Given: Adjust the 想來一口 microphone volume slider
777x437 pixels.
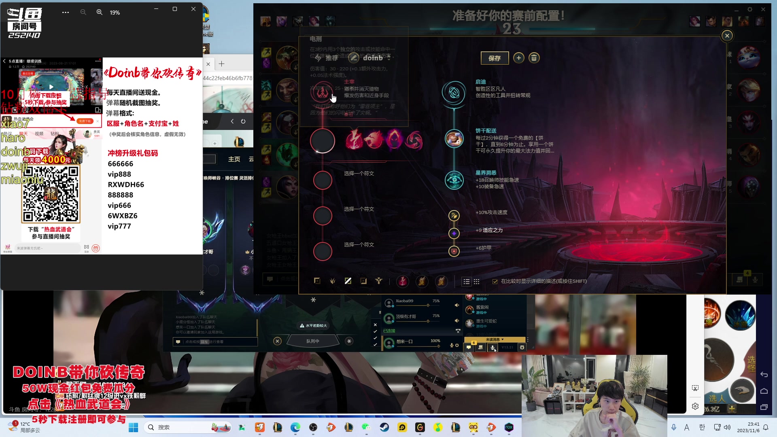Looking at the screenshot, I should point(418,346).
